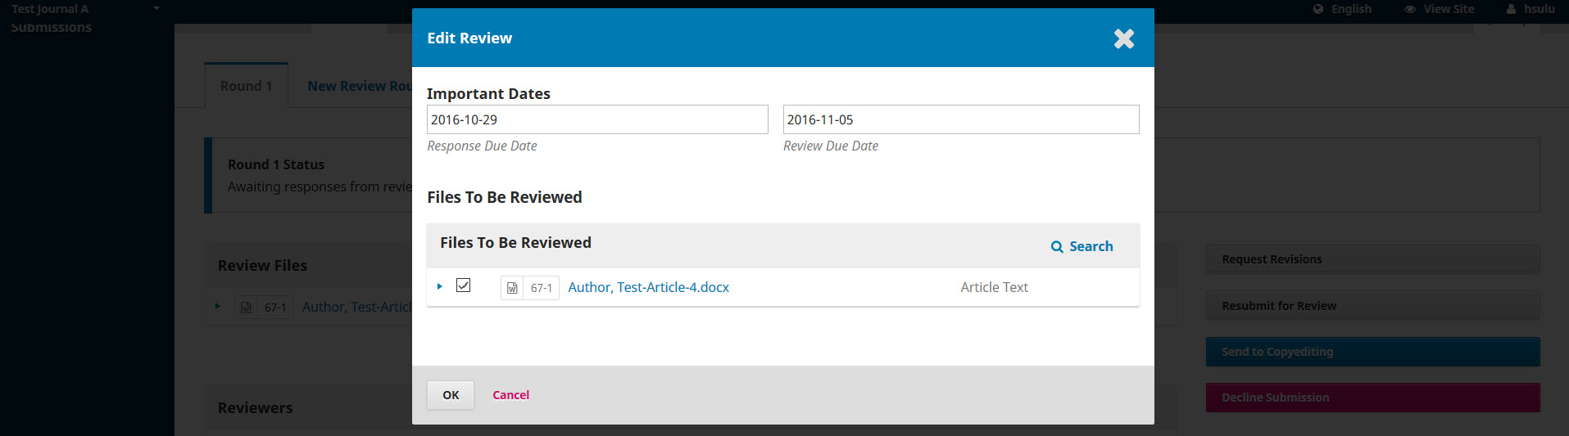Open Author, Test-Article-4.docx file link

coord(648,287)
